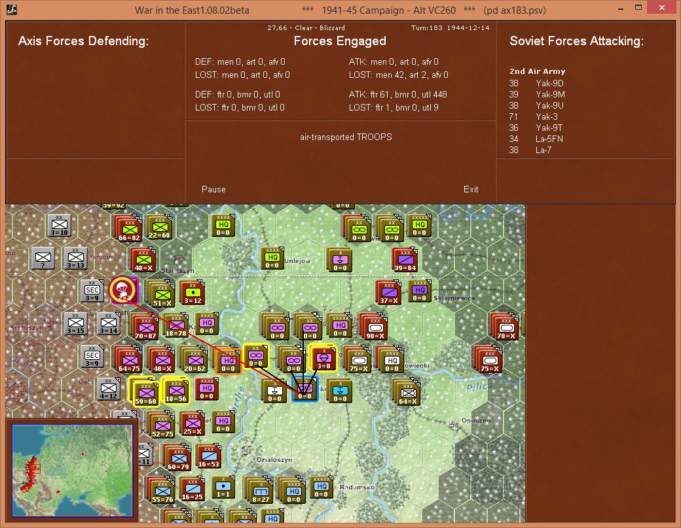
Task: Select the unit counter 39=84
Action: point(405,260)
